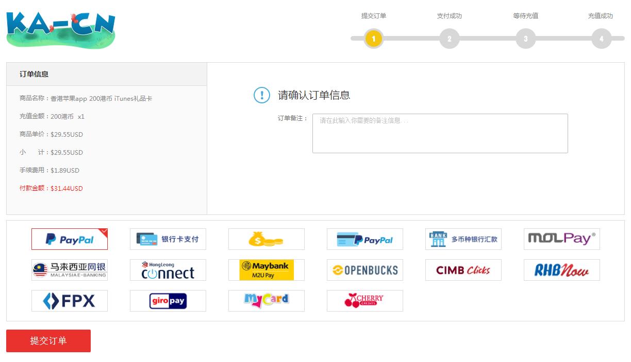Click the 充值金额 200港币 x1 line

coord(52,117)
